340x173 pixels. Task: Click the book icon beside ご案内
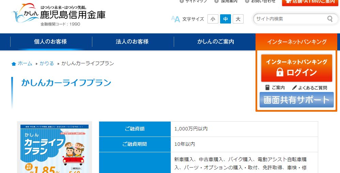(267, 88)
